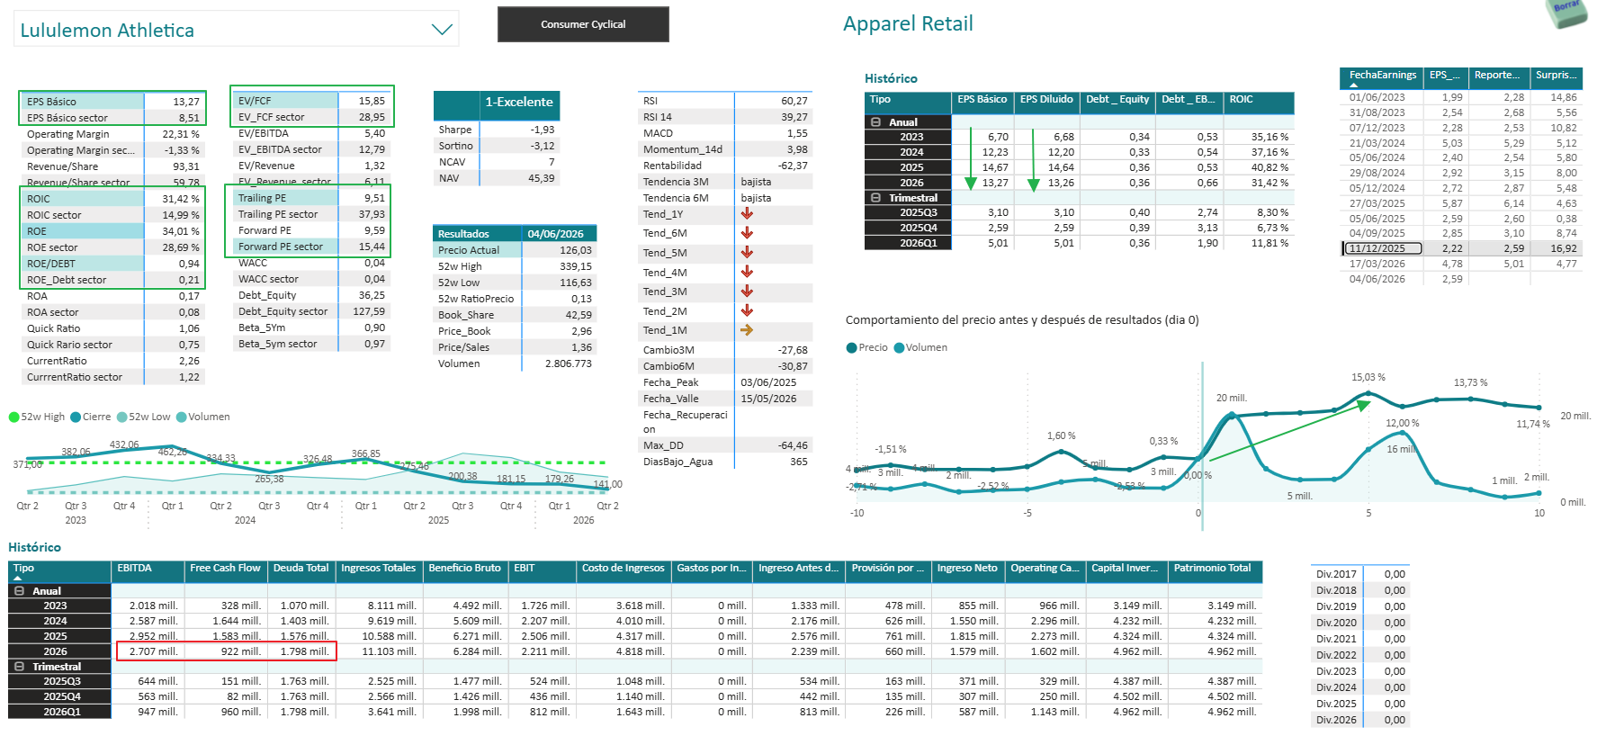This screenshot has width=1597, height=736.
Task: Click the Borrar eraser icon
Action: pos(1566,13)
